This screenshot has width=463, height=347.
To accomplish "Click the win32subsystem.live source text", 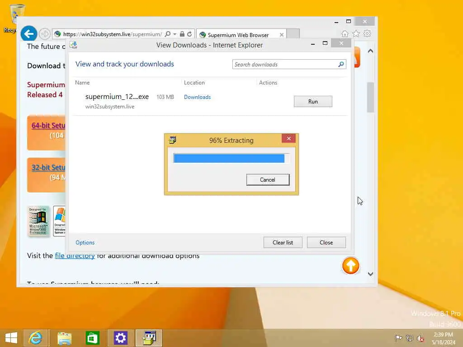I will pyautogui.click(x=110, y=107).
